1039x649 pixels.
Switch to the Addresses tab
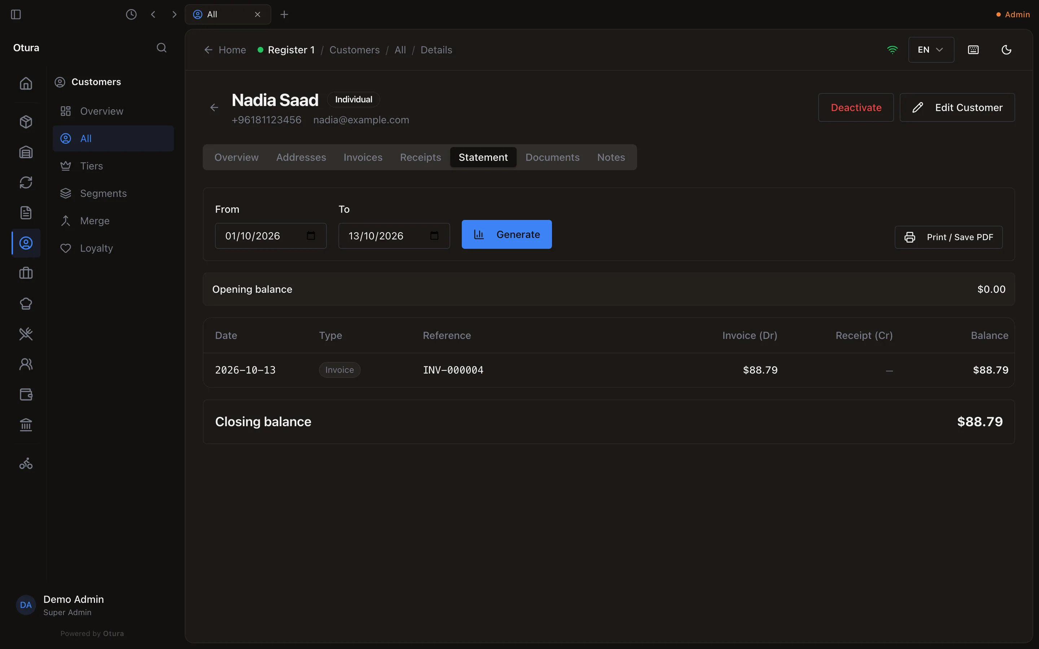pos(301,158)
